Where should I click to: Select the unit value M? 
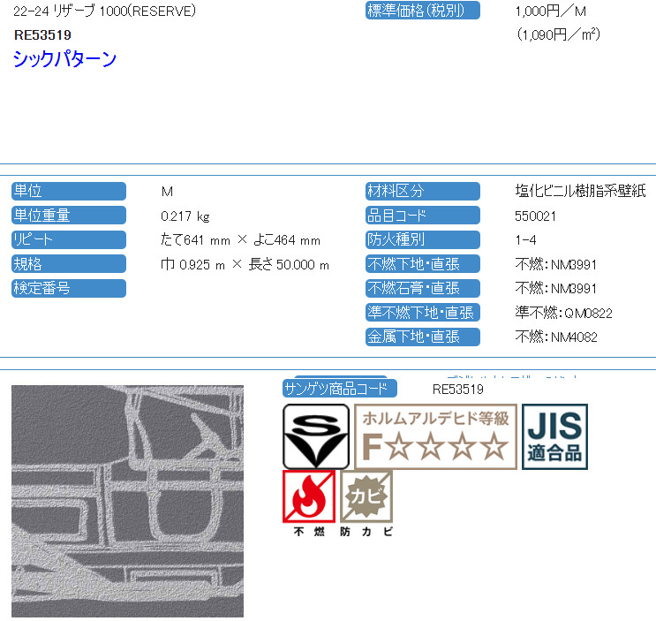168,192
